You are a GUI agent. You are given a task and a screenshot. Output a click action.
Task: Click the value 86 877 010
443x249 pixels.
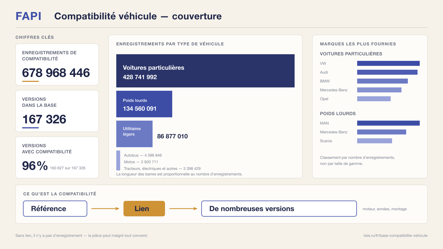pyautogui.click(x=172, y=136)
